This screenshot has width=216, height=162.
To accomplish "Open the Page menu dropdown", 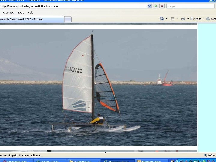I will point(197,19).
